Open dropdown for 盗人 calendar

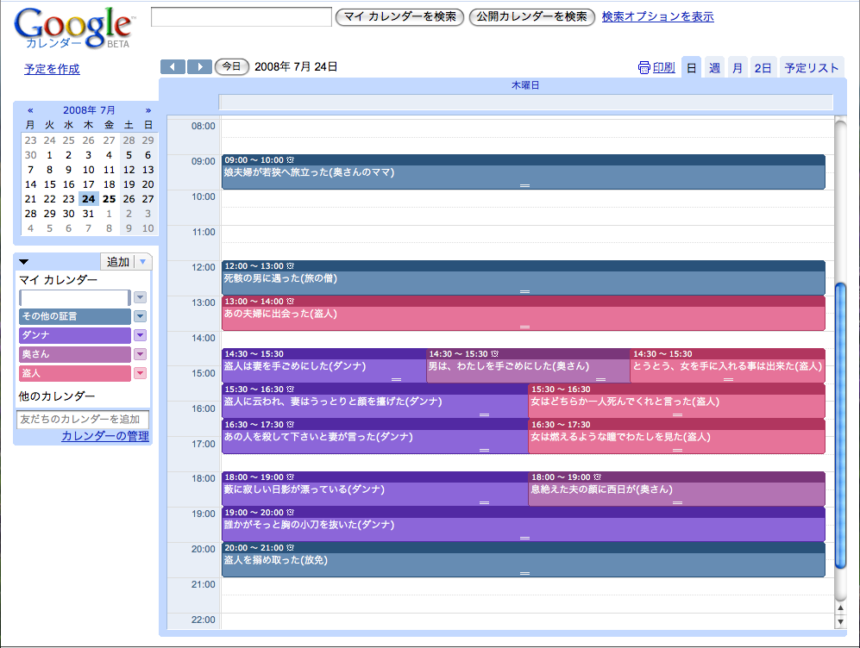pyautogui.click(x=141, y=373)
